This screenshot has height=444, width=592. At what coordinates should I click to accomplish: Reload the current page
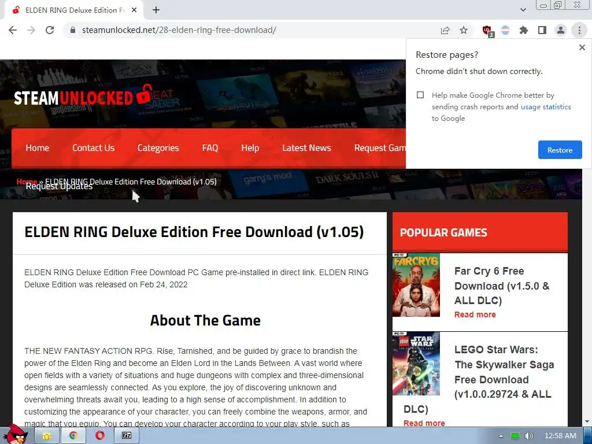[x=50, y=30]
